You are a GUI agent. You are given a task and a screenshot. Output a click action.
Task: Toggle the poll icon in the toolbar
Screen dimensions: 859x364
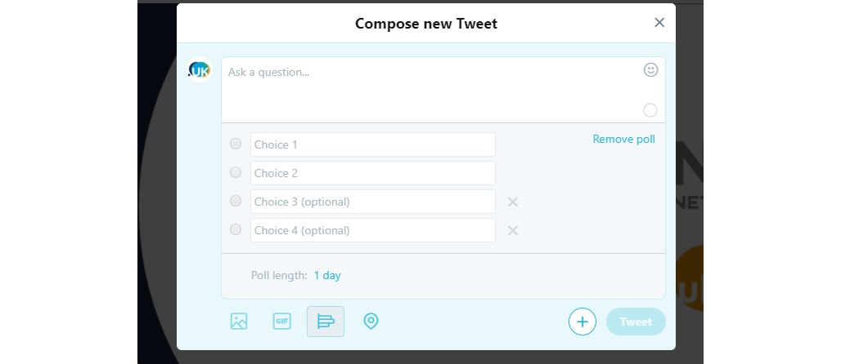click(326, 322)
